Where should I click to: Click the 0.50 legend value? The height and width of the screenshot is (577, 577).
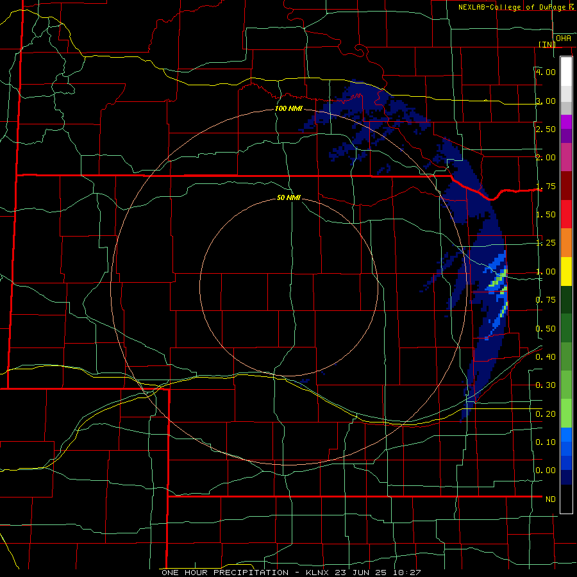546,328
